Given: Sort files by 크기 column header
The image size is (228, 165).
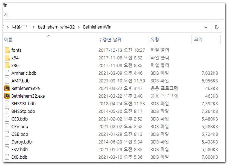Looking at the screenshot, I should 198,40.
